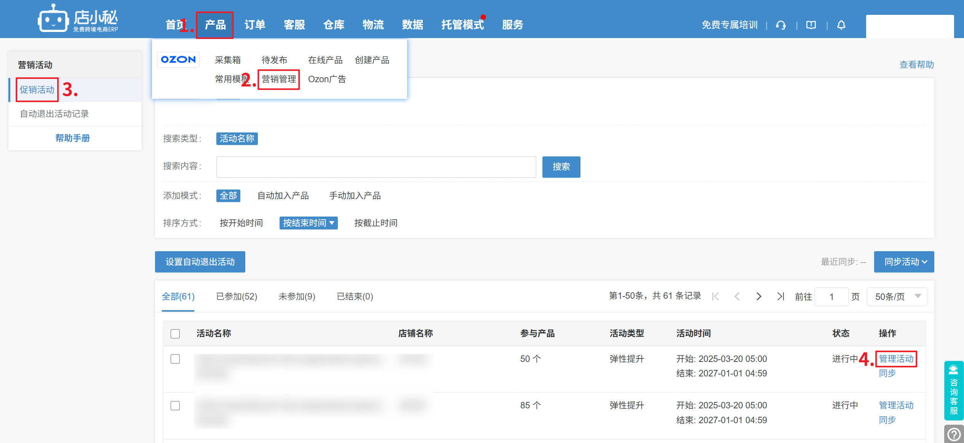Switch to 已参加(52) tab
964x443 pixels.
[237, 296]
